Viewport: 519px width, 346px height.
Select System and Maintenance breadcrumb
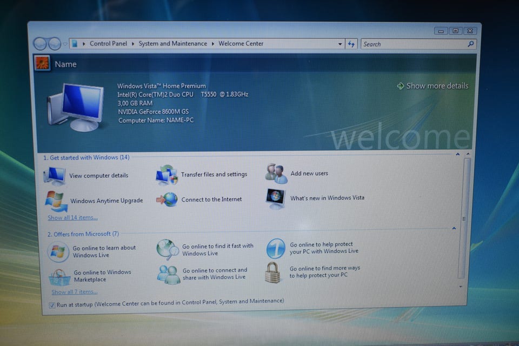[x=173, y=44]
